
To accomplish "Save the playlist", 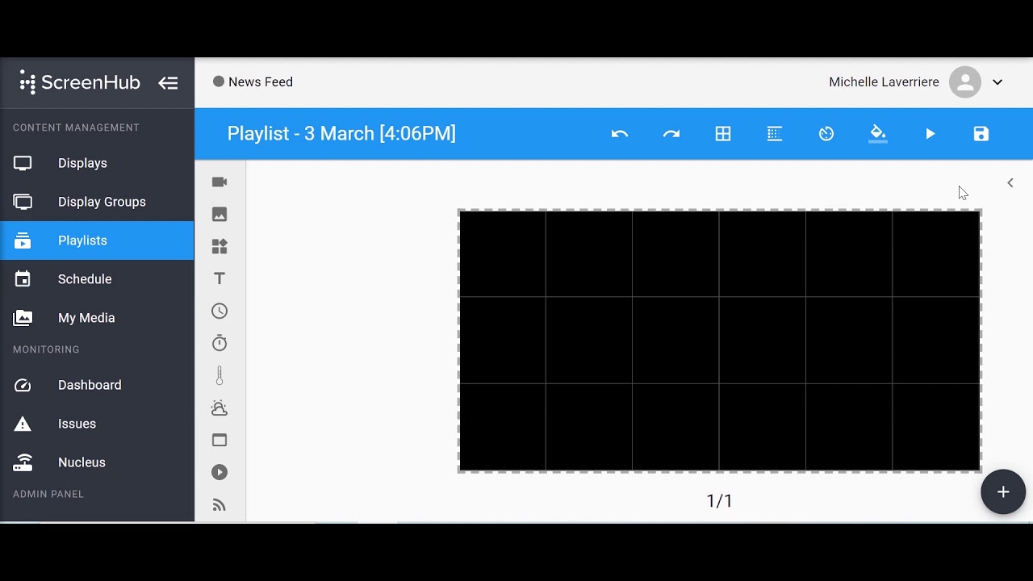I will click(981, 134).
